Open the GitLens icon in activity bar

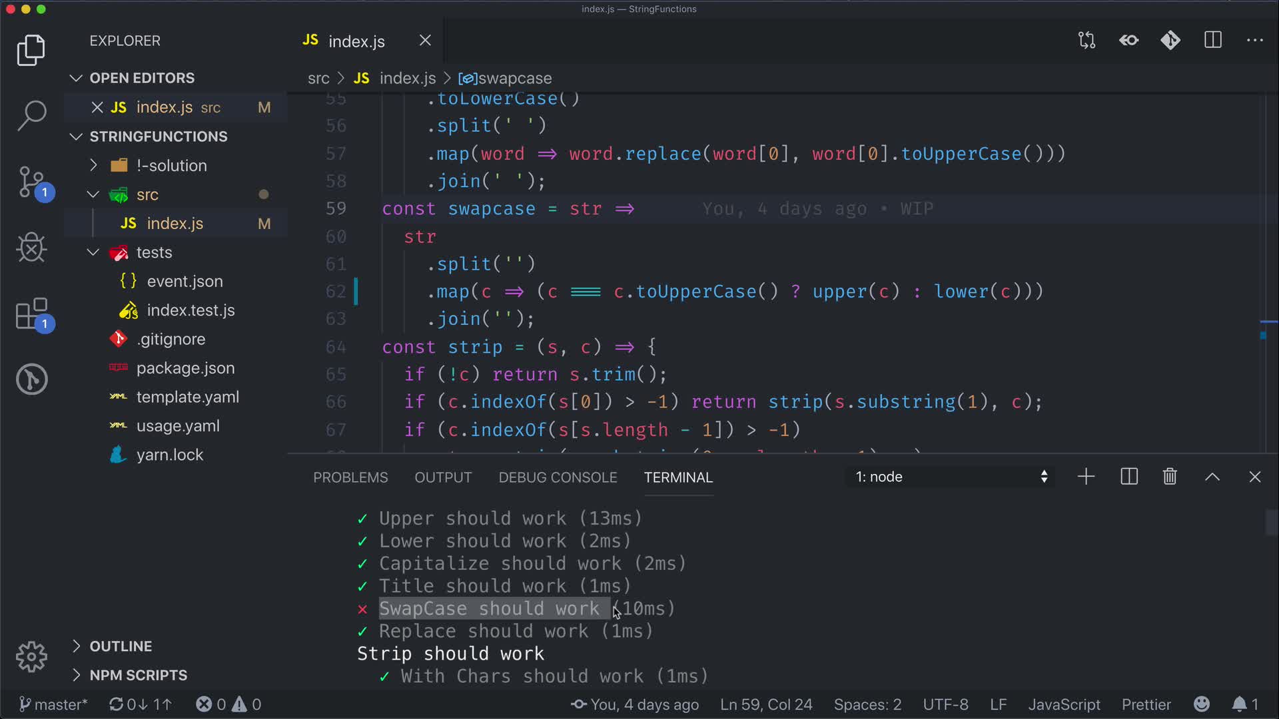(31, 379)
